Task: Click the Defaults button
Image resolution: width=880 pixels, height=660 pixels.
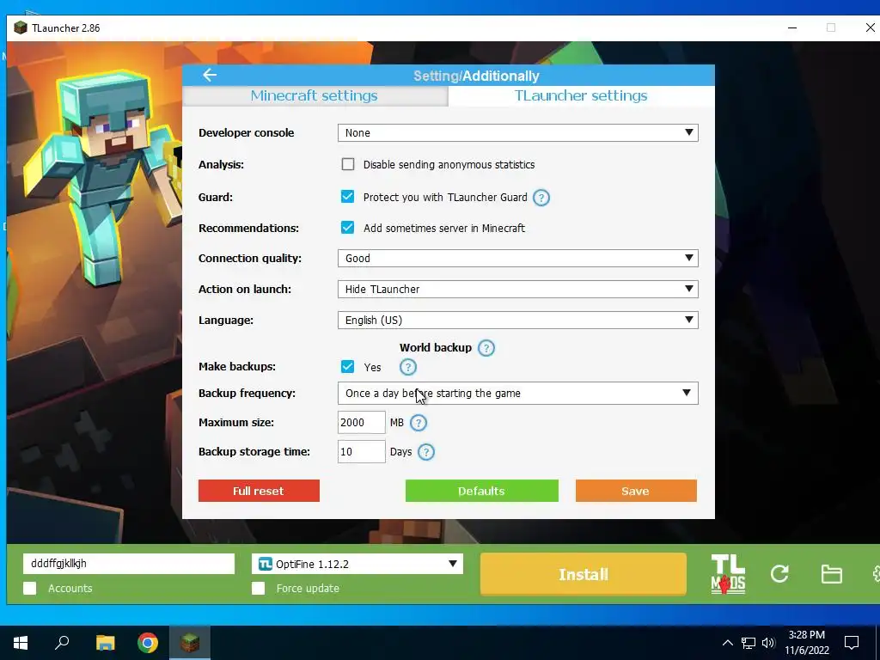Action: [x=481, y=491]
